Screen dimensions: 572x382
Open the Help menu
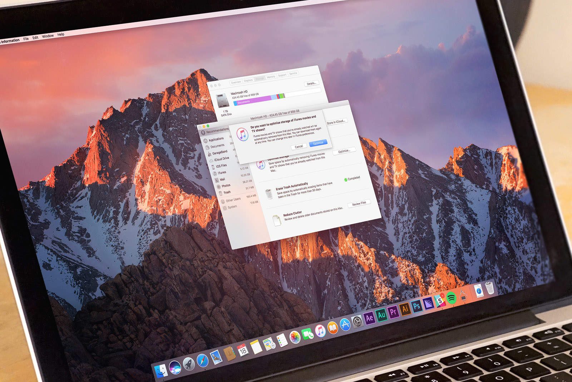click(61, 34)
